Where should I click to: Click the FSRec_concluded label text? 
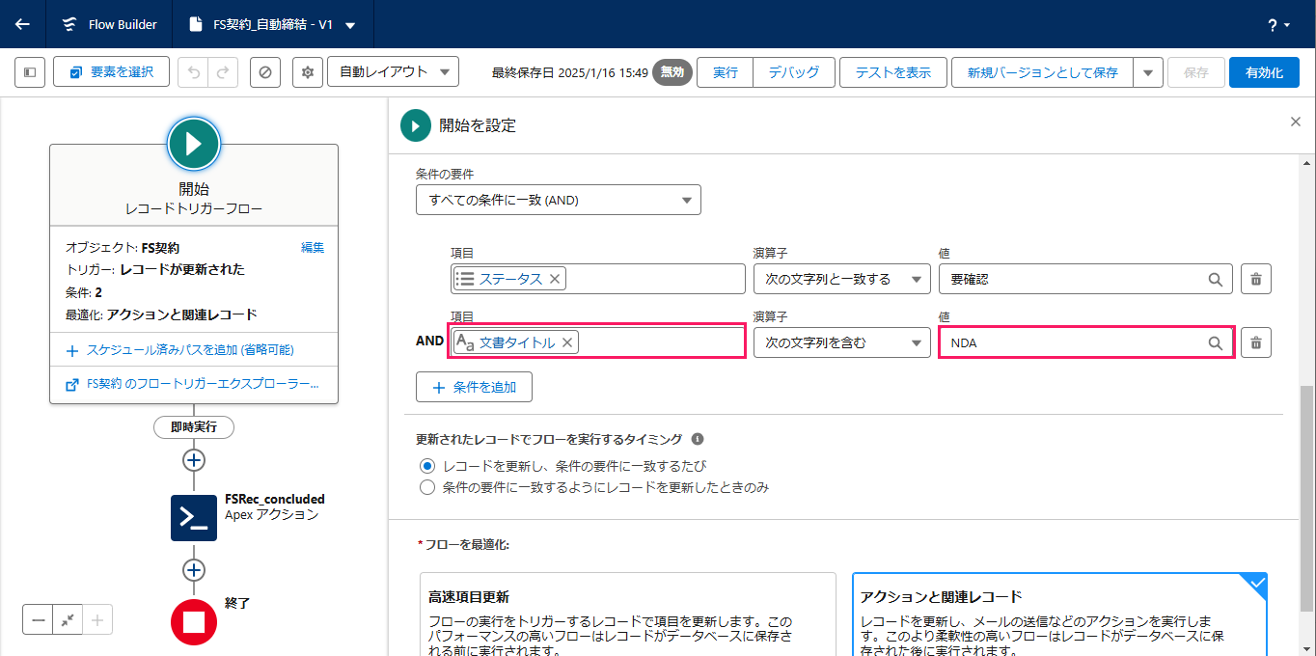275,499
